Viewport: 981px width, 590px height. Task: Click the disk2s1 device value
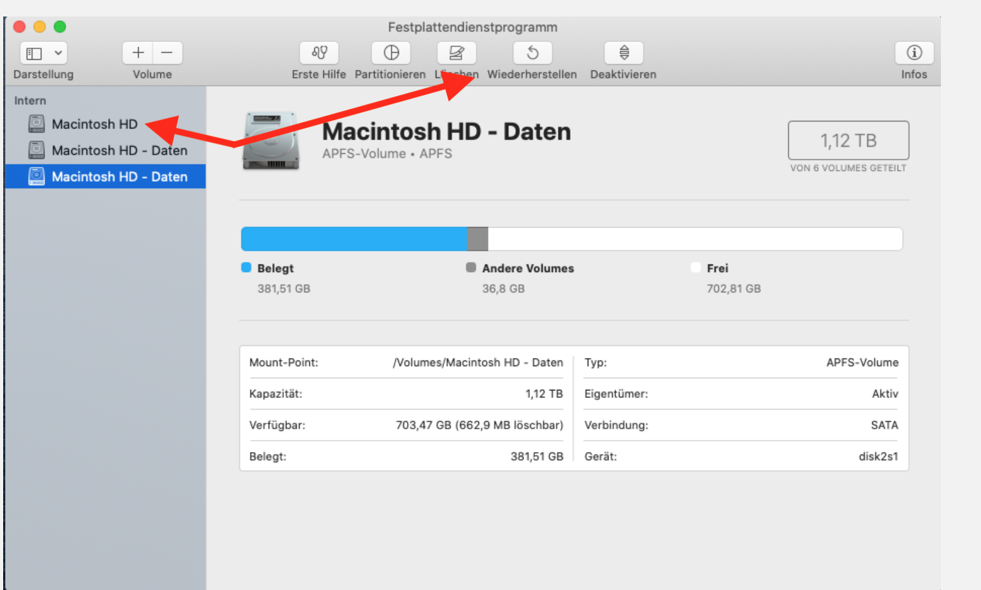pyautogui.click(x=879, y=456)
